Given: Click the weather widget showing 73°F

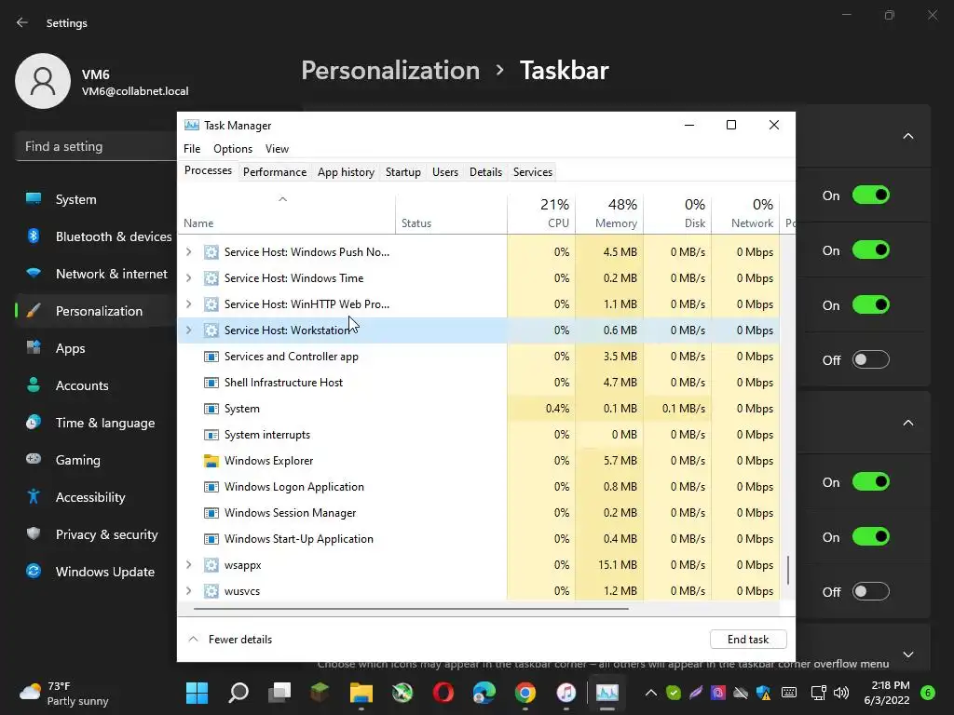Looking at the screenshot, I should point(64,693).
